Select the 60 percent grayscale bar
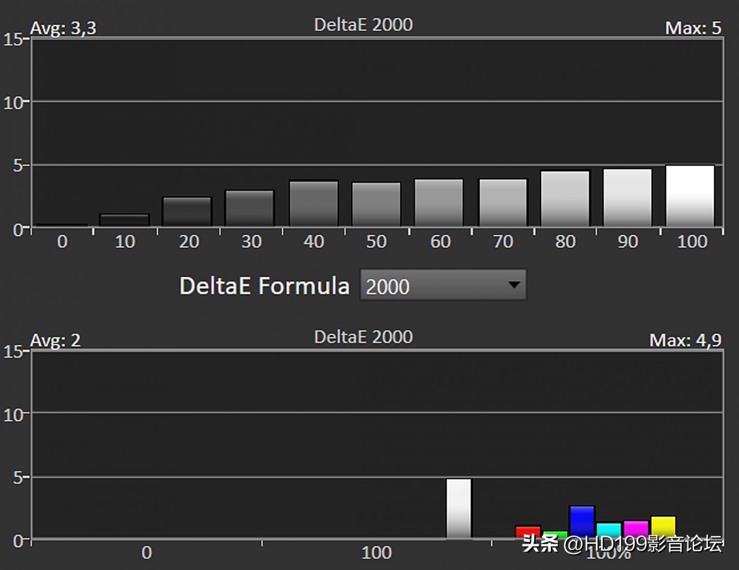The image size is (739, 570). click(x=439, y=202)
